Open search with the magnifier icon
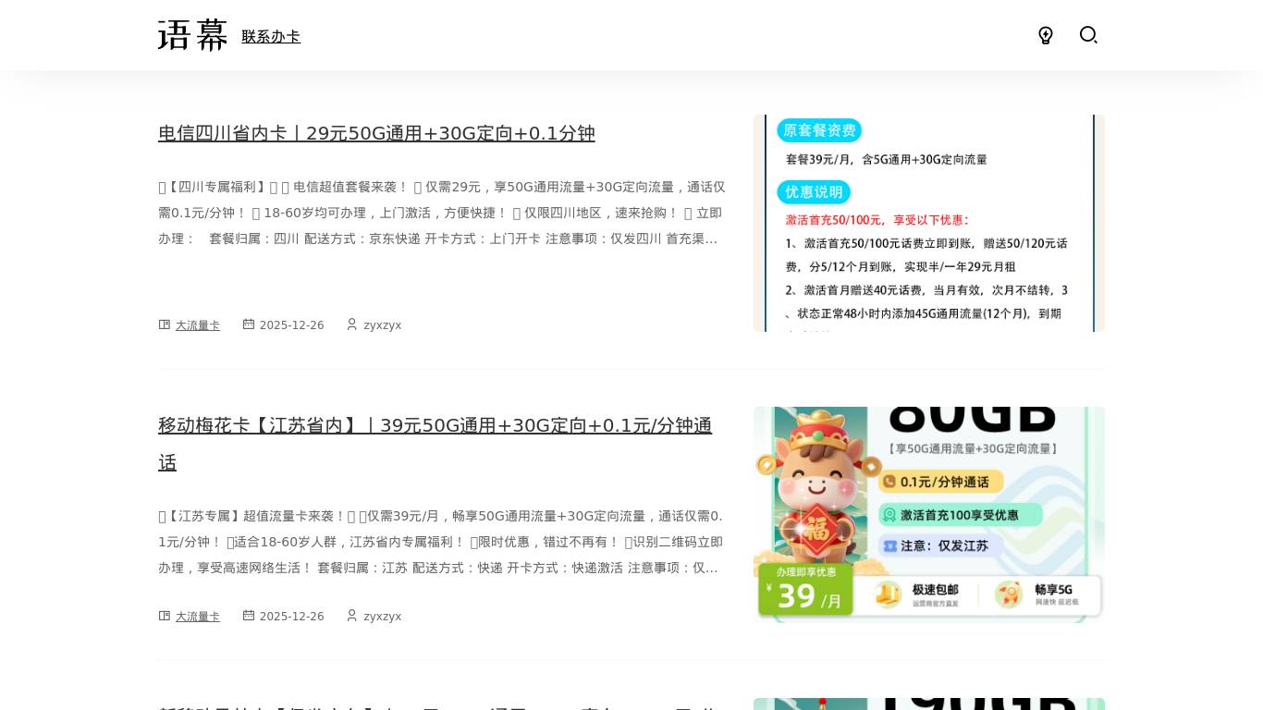Image resolution: width=1263 pixels, height=710 pixels. 1088,35
